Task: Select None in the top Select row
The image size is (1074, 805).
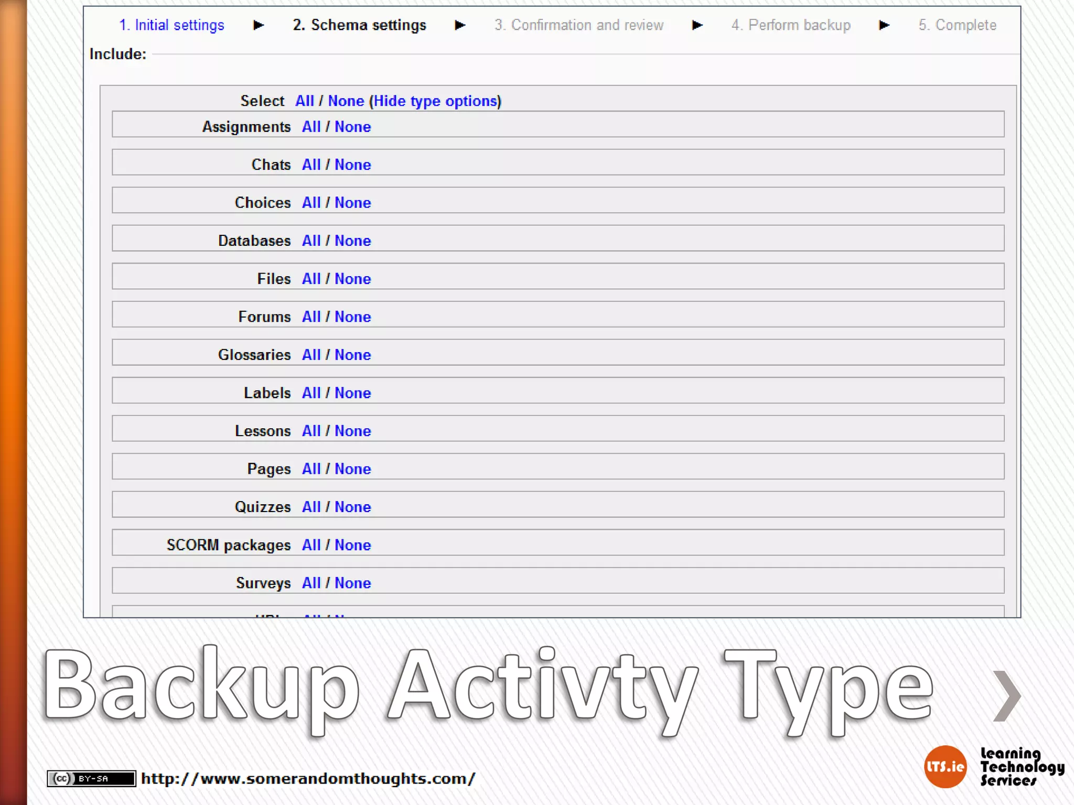Action: (x=346, y=101)
